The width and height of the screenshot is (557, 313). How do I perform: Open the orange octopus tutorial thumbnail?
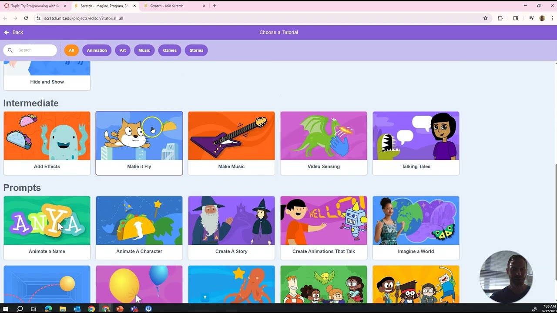point(232,284)
